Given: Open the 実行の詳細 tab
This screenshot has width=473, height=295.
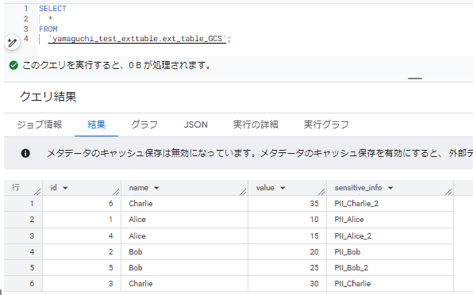Looking at the screenshot, I should (256, 125).
